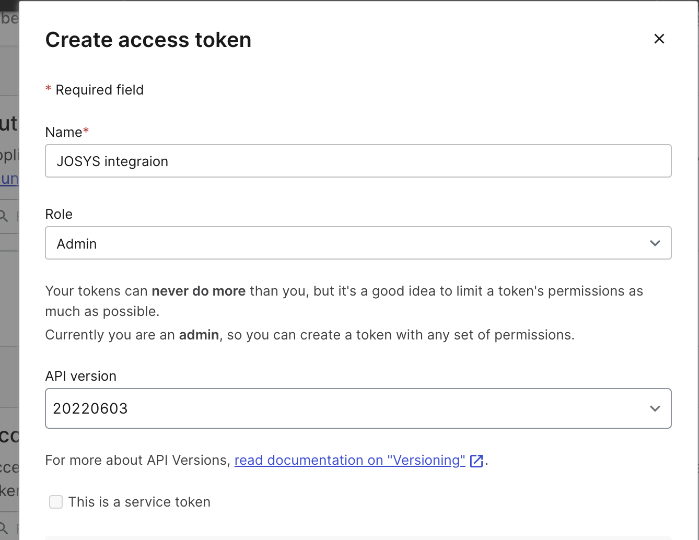This screenshot has height=540, width=699.
Task: Click the chevron arrow in Role field
Action: 655,243
